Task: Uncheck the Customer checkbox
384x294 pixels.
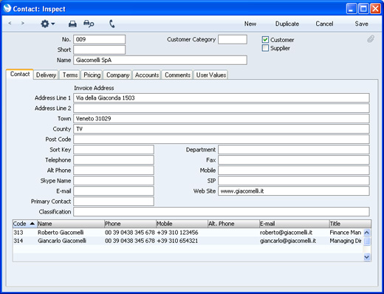Action: (x=265, y=40)
